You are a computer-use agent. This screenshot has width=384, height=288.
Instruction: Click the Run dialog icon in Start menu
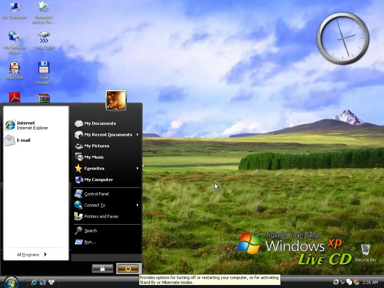pos(79,242)
